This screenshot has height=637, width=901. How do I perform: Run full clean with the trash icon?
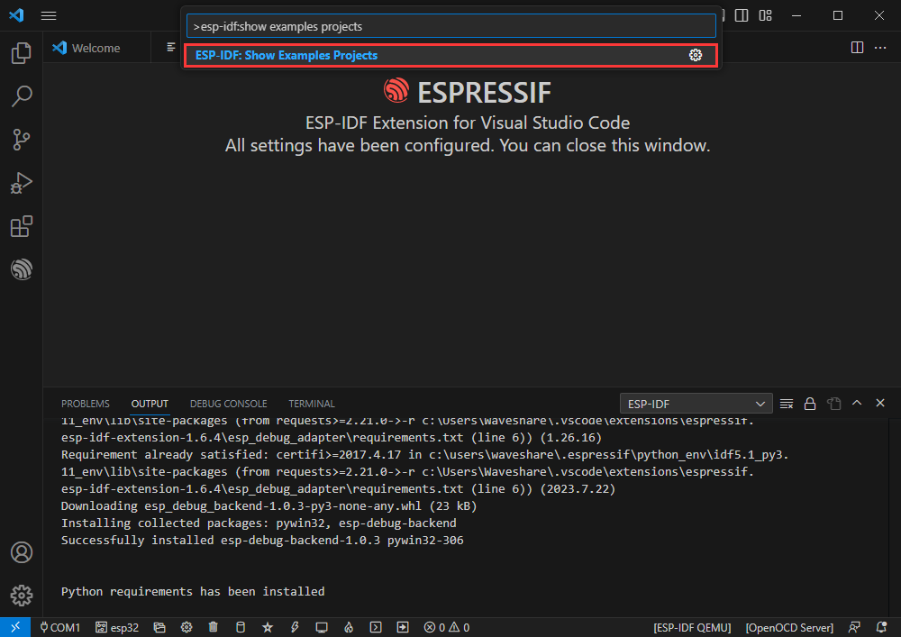pos(214,628)
